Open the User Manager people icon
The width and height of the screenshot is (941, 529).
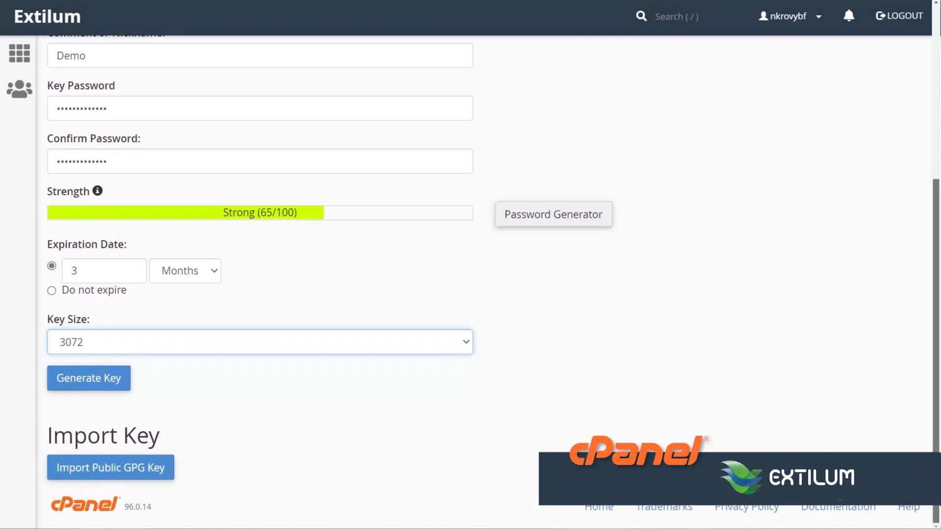20,89
